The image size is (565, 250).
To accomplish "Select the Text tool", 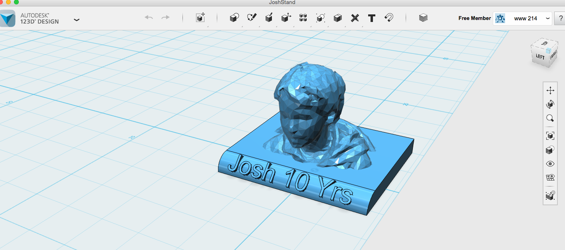I will click(371, 18).
